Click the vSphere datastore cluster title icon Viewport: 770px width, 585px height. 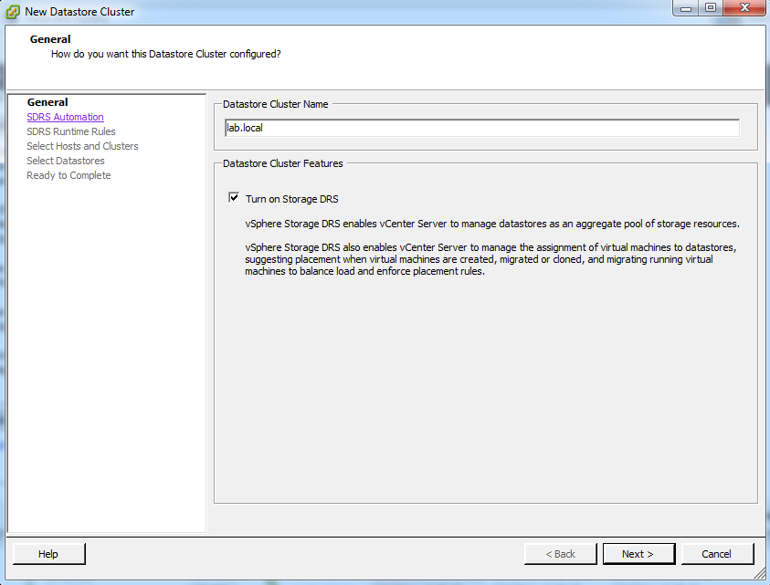pos(13,12)
